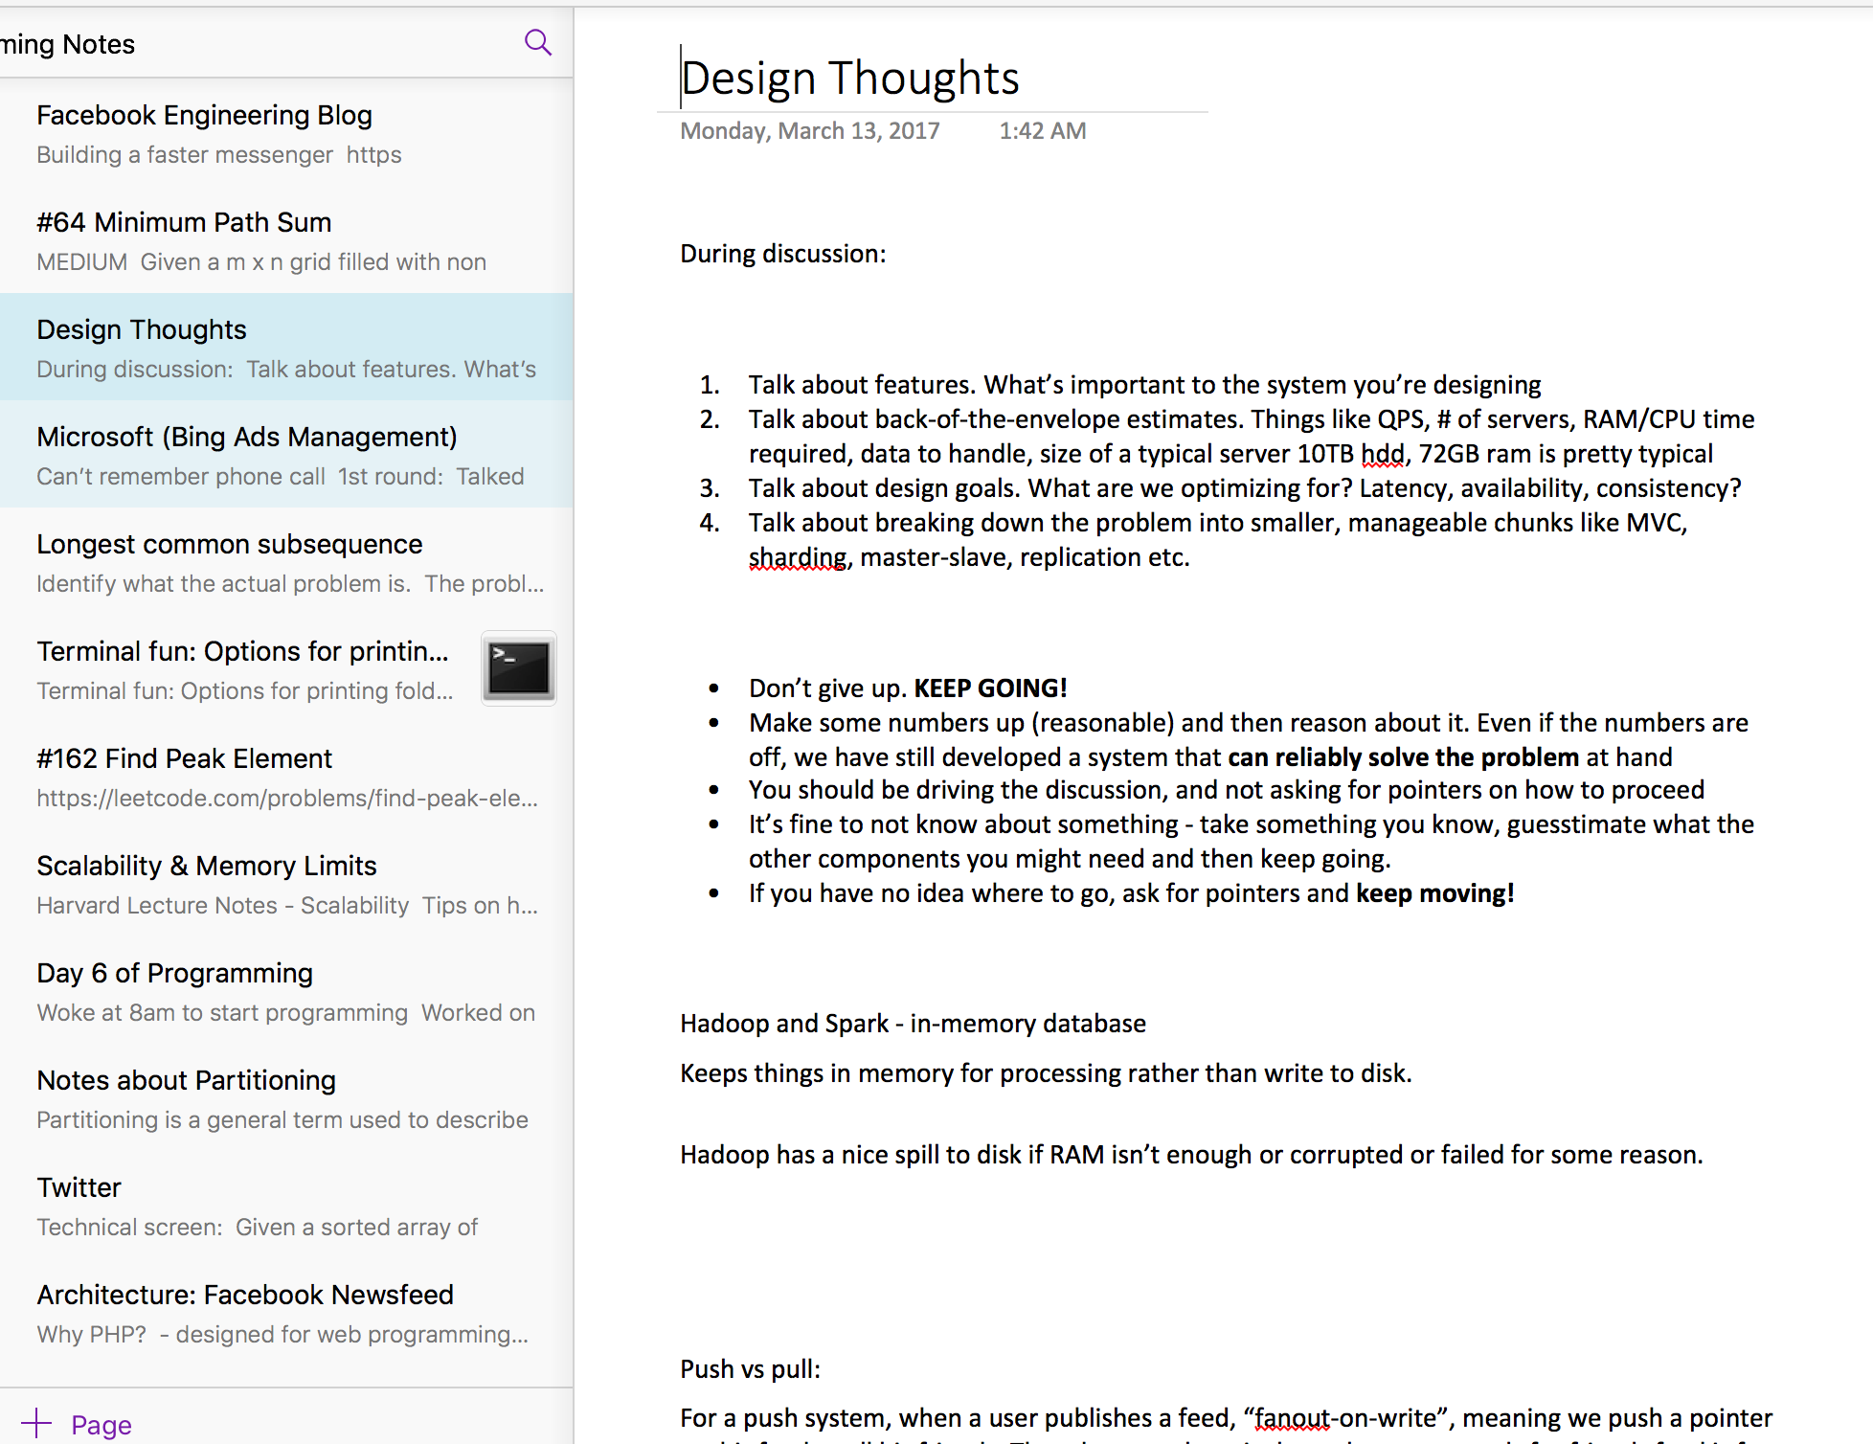
Task: Select Day 6 of Programming page
Action: (x=174, y=974)
